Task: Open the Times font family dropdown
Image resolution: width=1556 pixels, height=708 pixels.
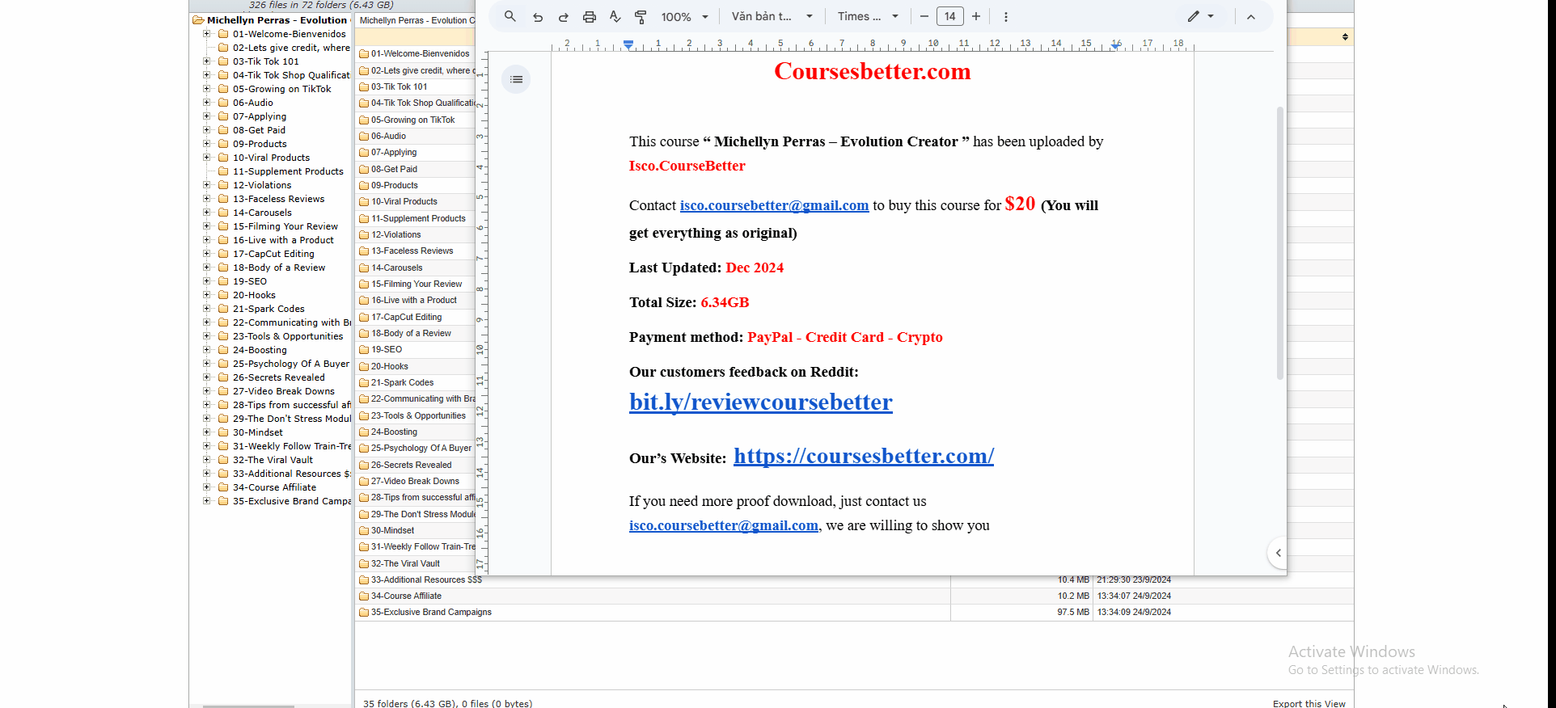Action: coord(868,17)
